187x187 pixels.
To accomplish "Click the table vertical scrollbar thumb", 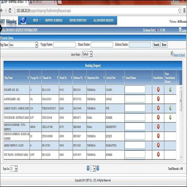I will (x=181, y=101).
